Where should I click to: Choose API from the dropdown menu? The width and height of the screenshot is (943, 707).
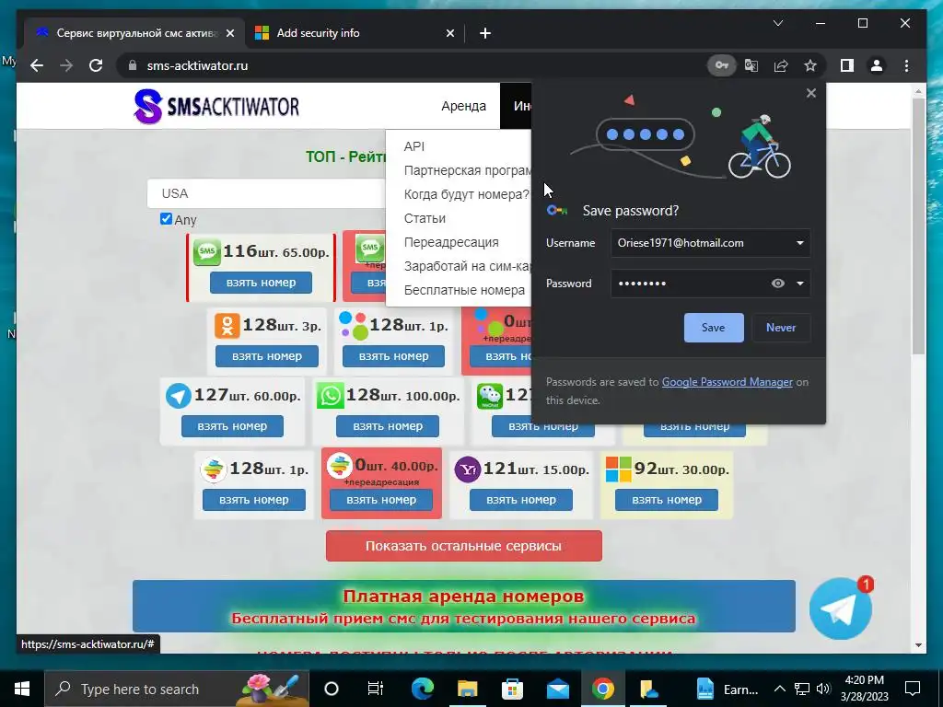pyautogui.click(x=414, y=146)
